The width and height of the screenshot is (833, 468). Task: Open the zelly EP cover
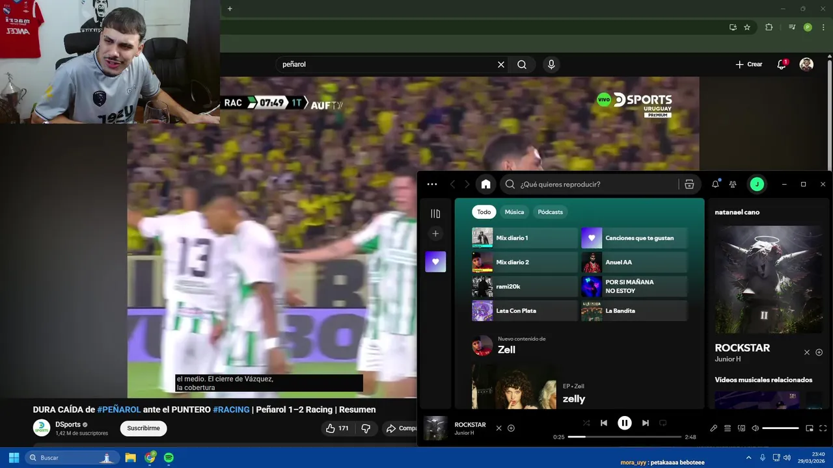513,387
